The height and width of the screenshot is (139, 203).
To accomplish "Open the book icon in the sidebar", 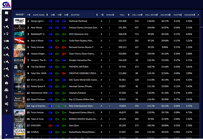I will click(x=6, y=20).
